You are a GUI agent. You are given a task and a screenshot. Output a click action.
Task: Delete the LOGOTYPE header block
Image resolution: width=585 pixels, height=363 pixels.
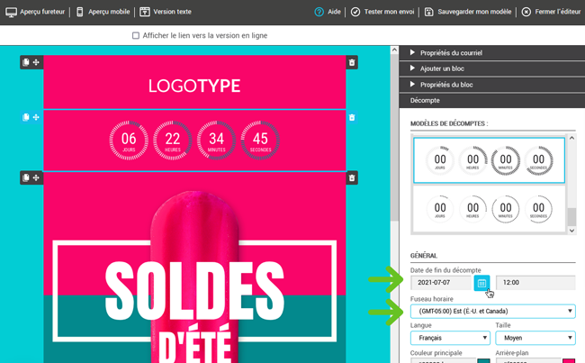352,62
